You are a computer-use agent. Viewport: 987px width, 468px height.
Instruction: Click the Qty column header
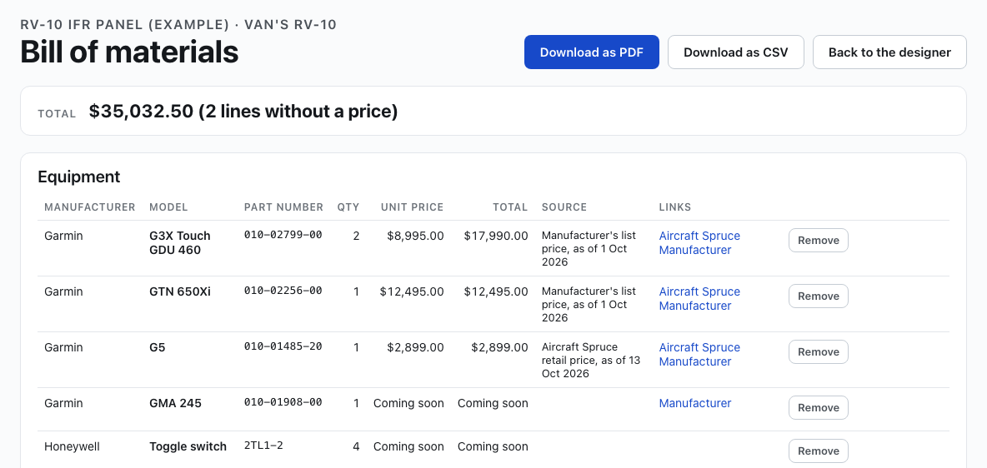pos(348,207)
